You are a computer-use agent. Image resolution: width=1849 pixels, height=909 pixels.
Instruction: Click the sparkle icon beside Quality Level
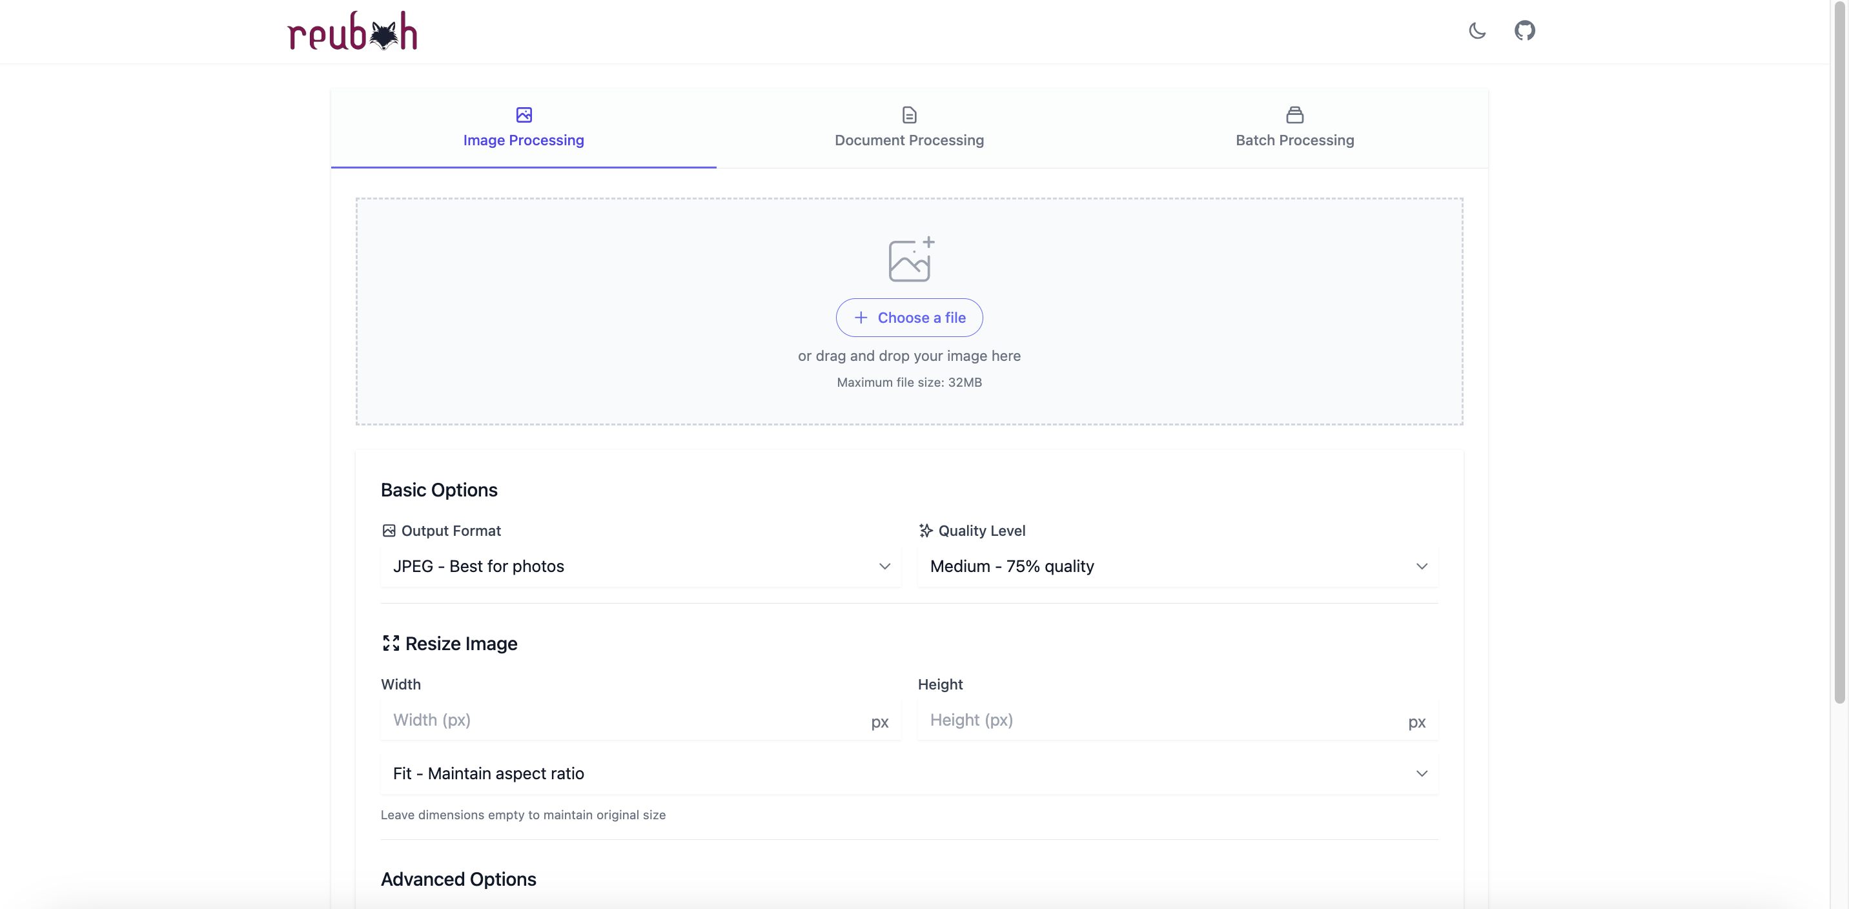click(x=925, y=531)
